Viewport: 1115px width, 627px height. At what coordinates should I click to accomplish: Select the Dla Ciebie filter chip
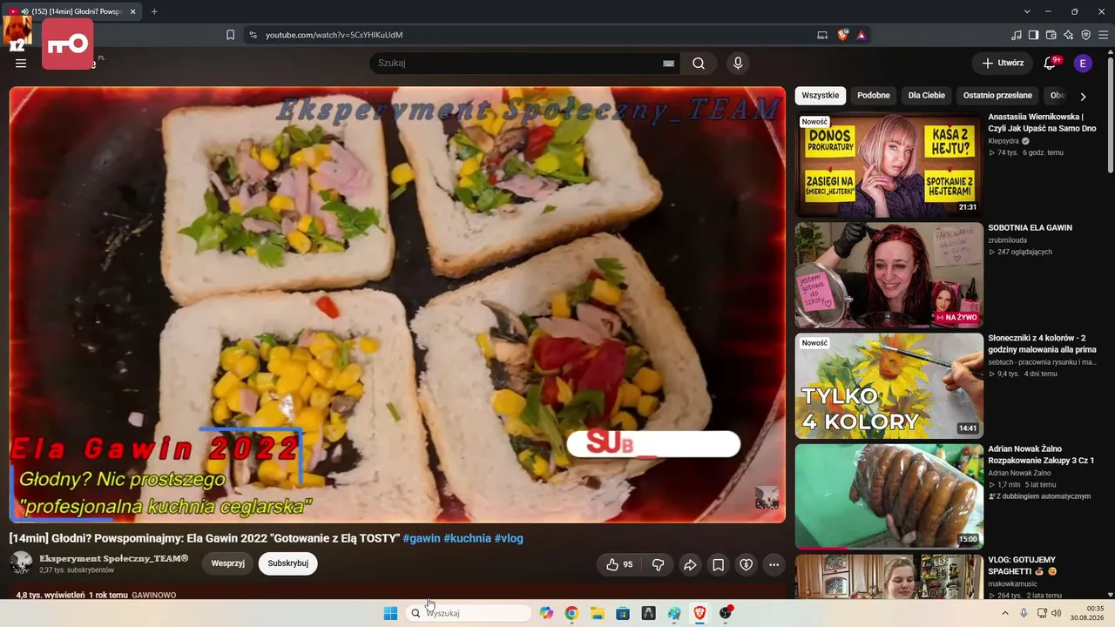coord(927,96)
